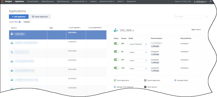
Task: Open the Quick Filters gear settings
Action: pyautogui.click(x=20, y=22)
